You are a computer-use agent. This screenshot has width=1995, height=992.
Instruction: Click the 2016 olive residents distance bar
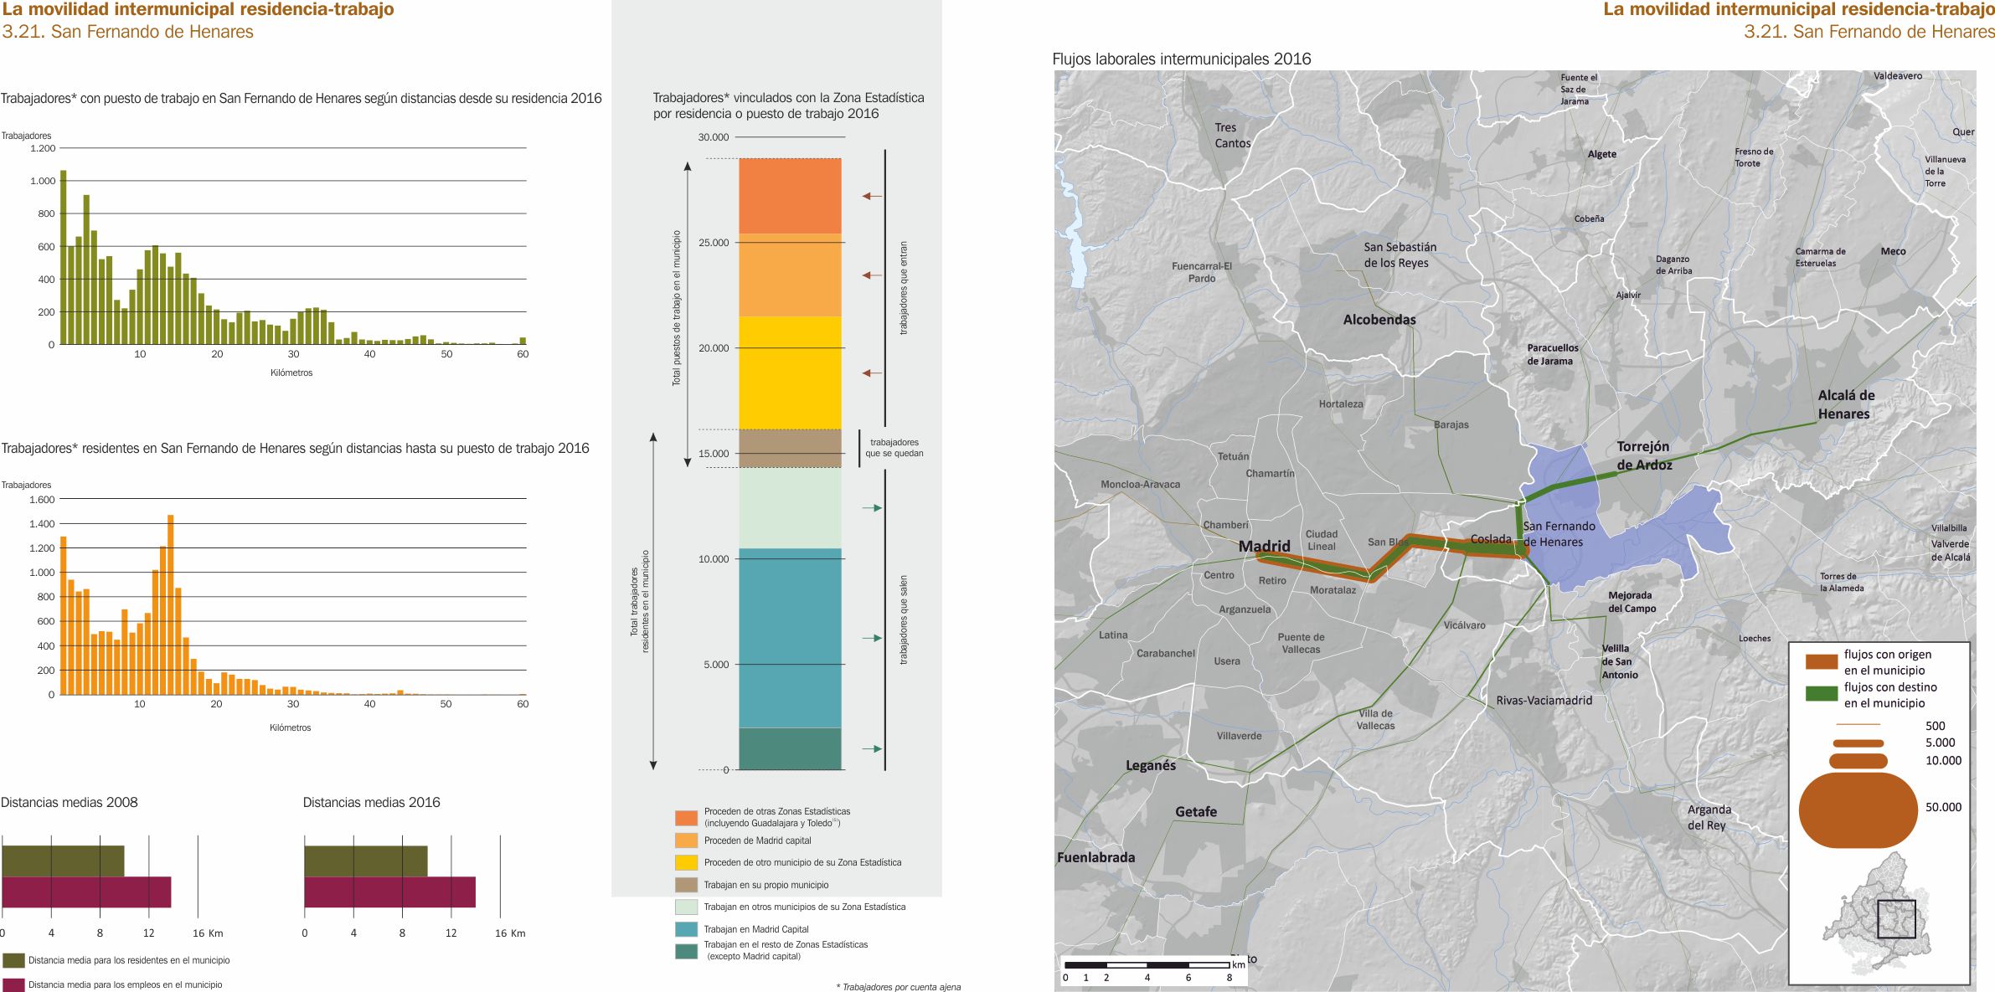click(365, 861)
